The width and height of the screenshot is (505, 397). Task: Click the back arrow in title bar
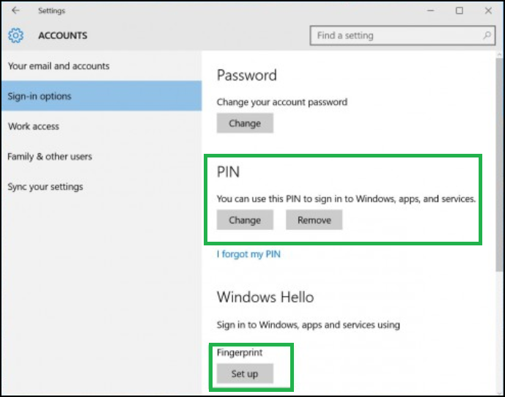[15, 11]
